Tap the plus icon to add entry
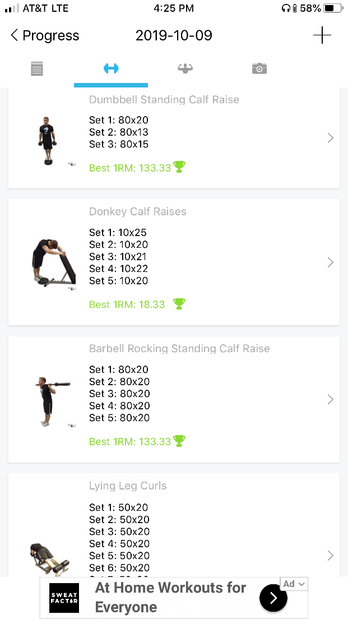Screen dimensions: 348x619 (322, 35)
